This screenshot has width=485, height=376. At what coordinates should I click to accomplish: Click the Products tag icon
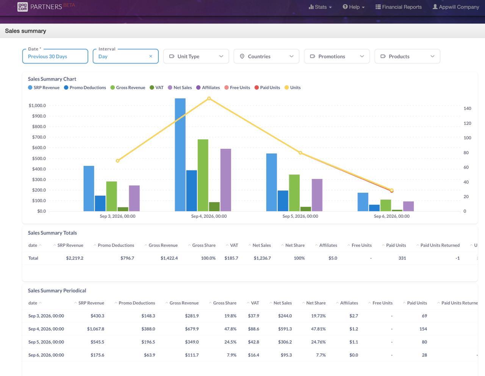383,56
